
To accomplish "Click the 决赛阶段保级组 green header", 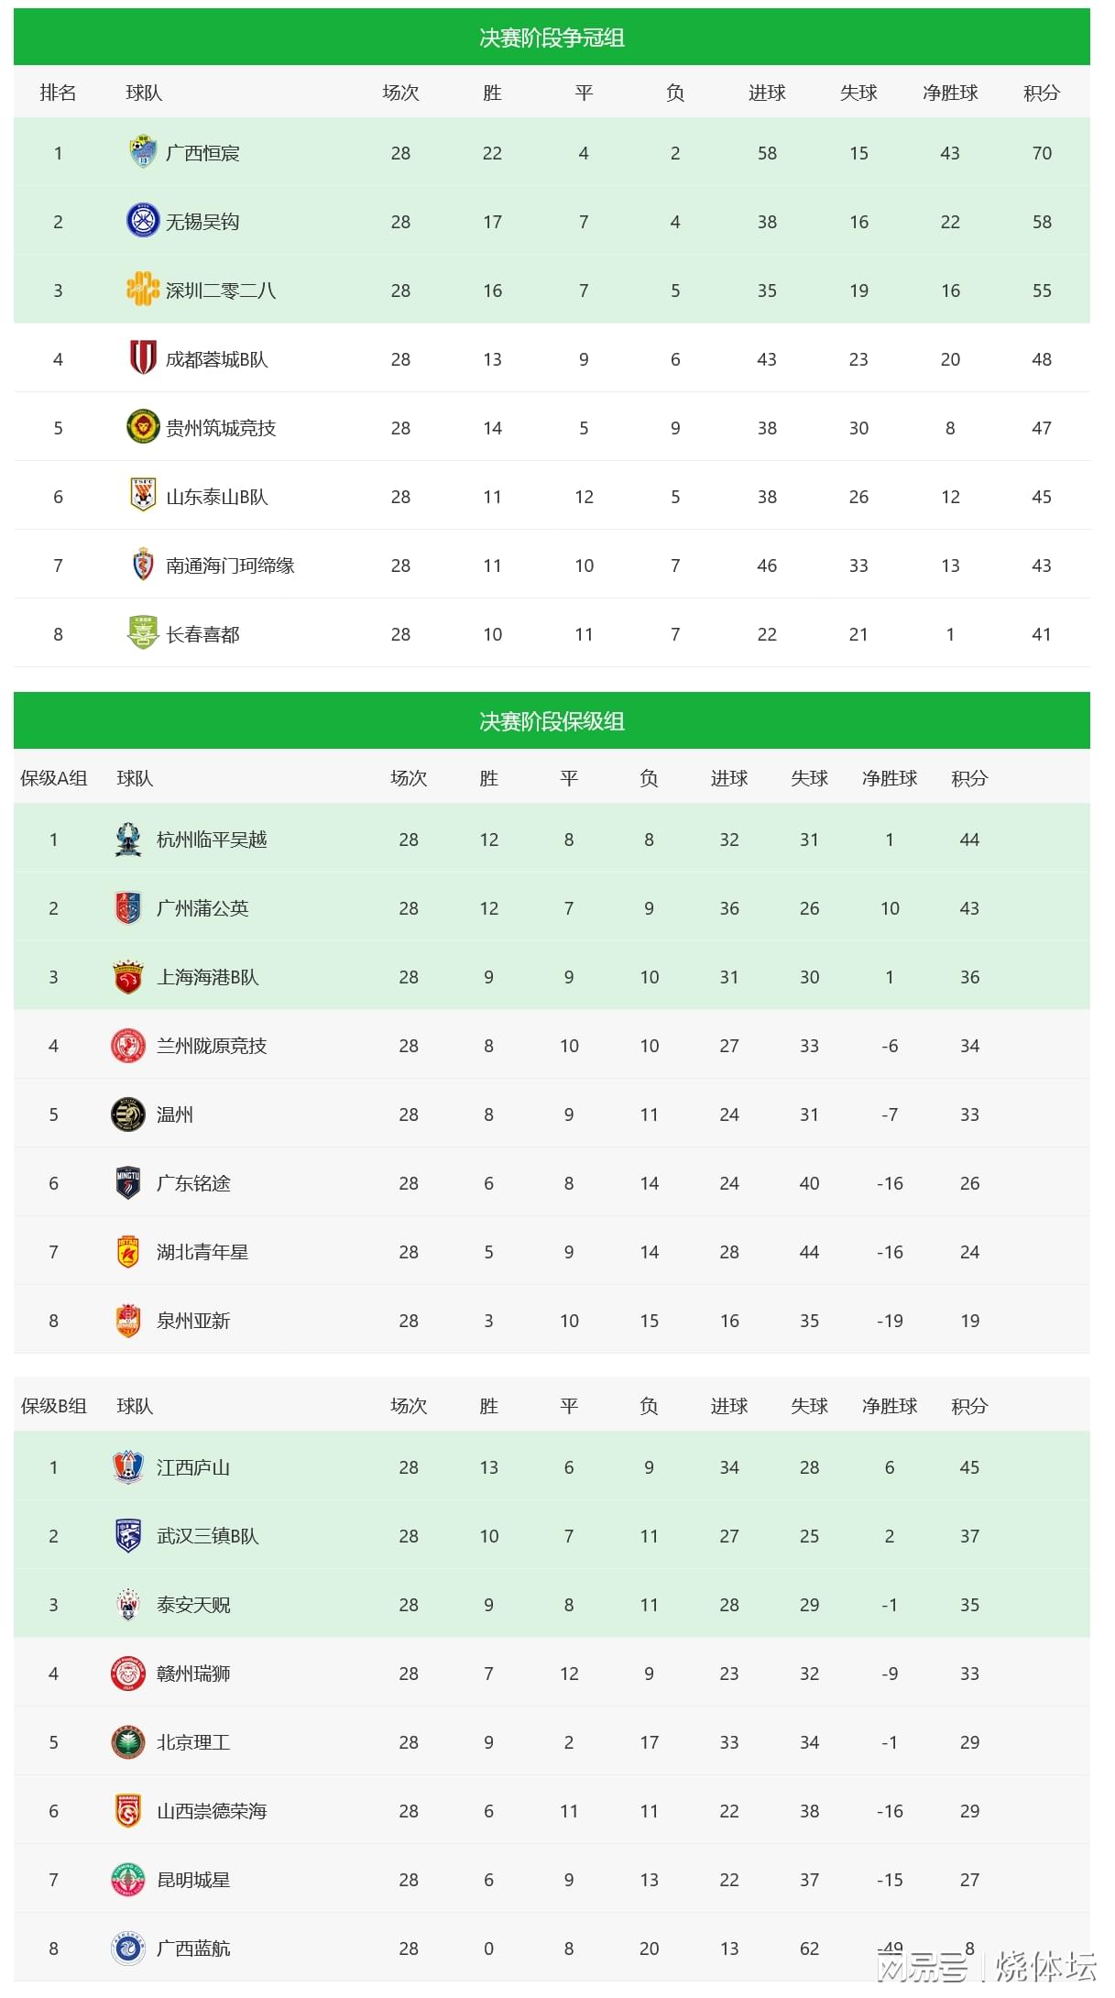I will (x=552, y=721).
